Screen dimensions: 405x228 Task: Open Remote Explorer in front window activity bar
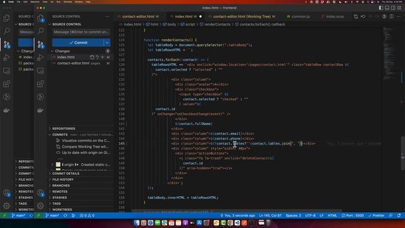tap(40, 70)
